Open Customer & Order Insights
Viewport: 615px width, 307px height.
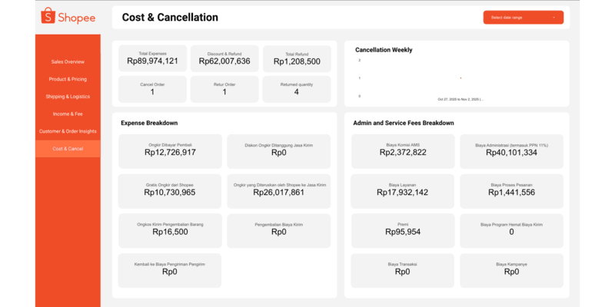(68, 131)
